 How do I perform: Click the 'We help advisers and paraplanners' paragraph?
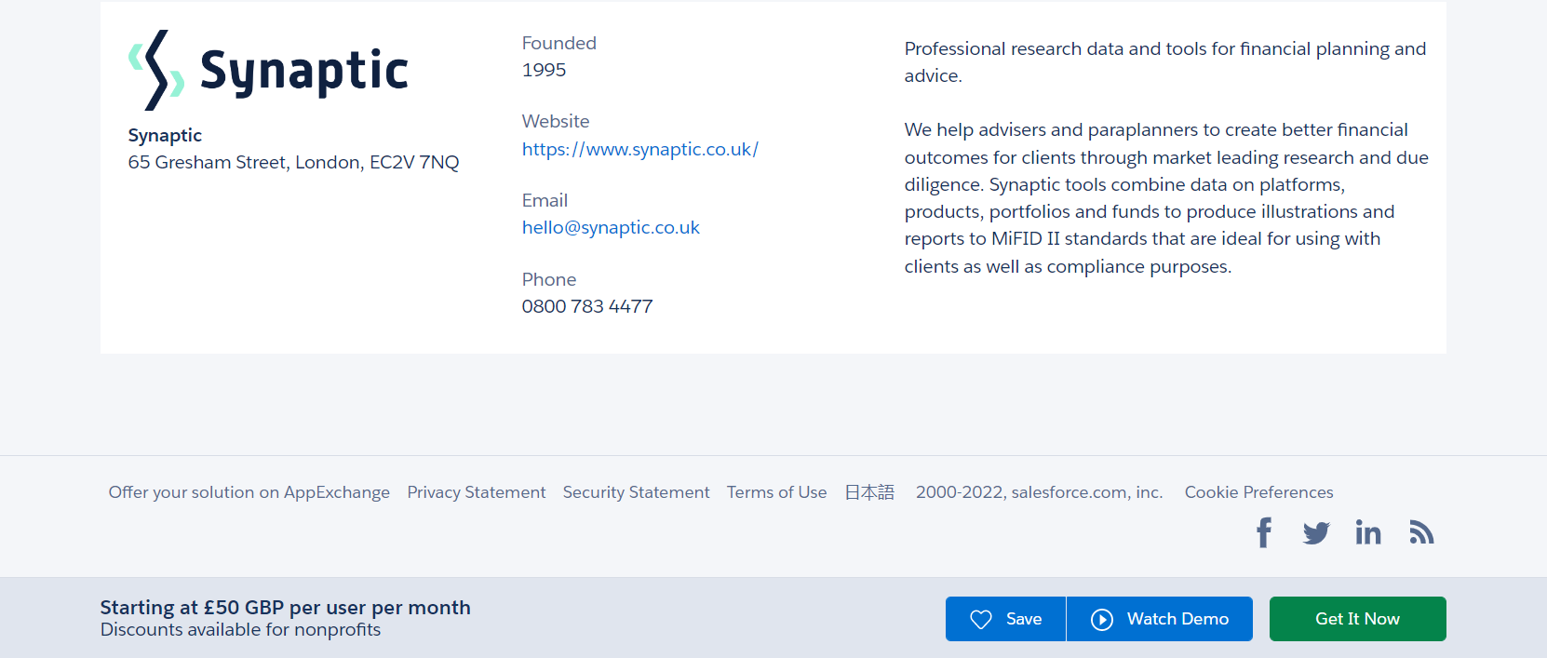coord(1166,198)
